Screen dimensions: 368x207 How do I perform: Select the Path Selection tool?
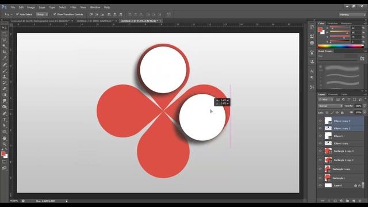pos(4,125)
